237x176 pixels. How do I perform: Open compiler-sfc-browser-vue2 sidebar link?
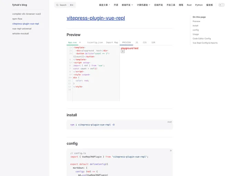pos(27,14)
